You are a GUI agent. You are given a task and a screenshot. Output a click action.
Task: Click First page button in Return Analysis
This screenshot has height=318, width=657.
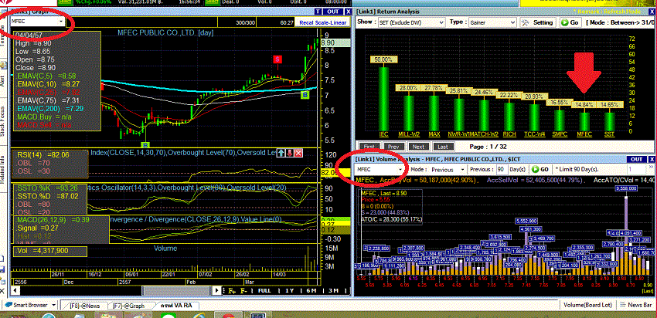369,147
